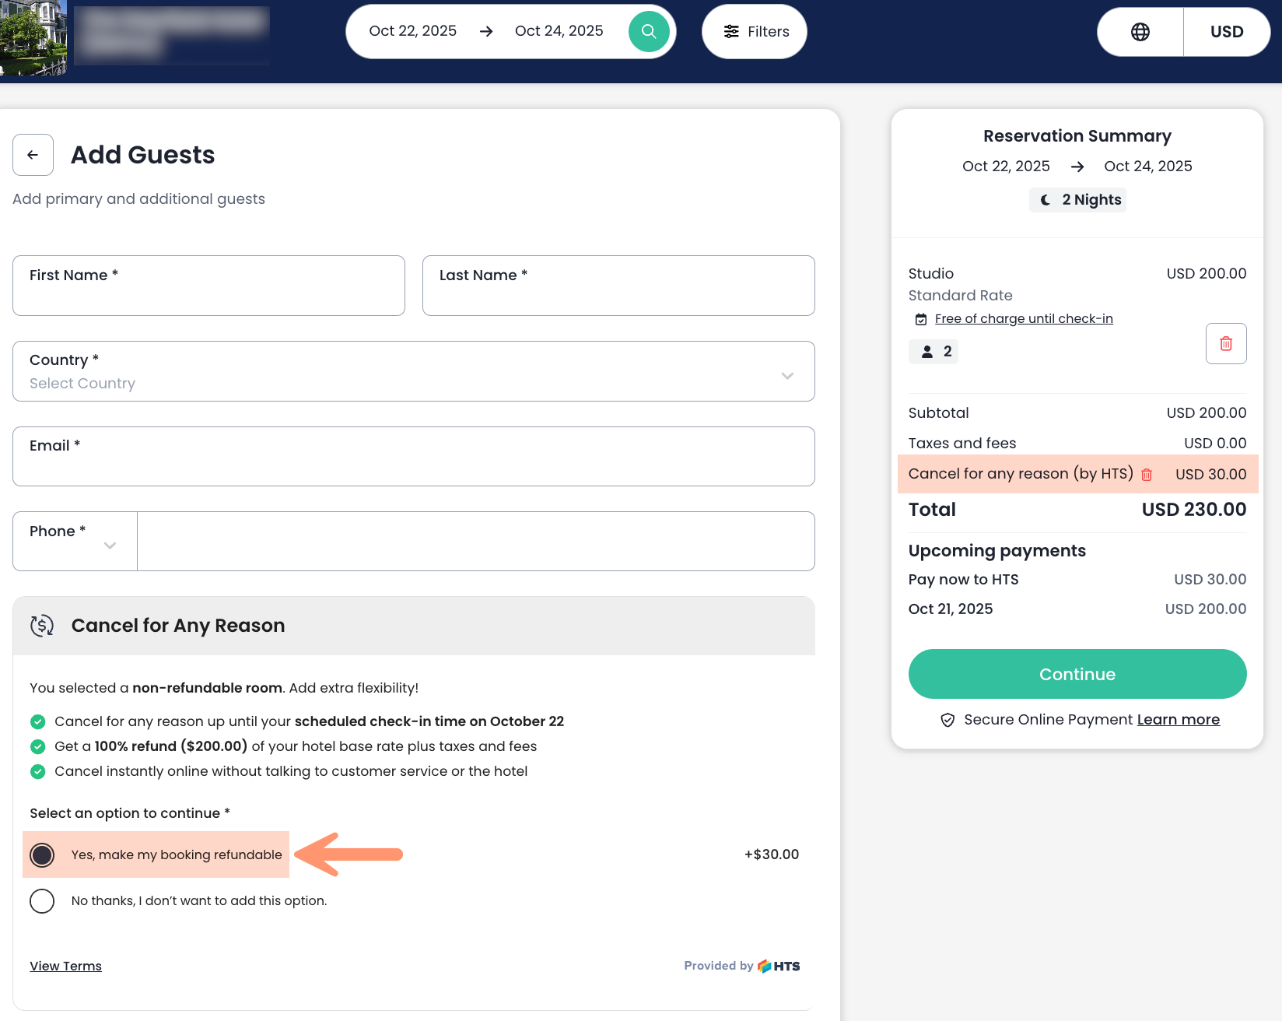
Task: Open the Phone country code dropdown
Action: pyautogui.click(x=75, y=541)
